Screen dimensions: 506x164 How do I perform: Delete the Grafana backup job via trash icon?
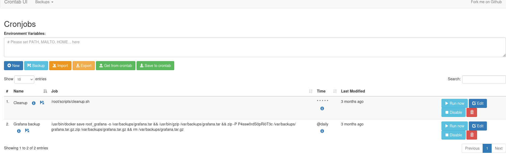click(472, 135)
